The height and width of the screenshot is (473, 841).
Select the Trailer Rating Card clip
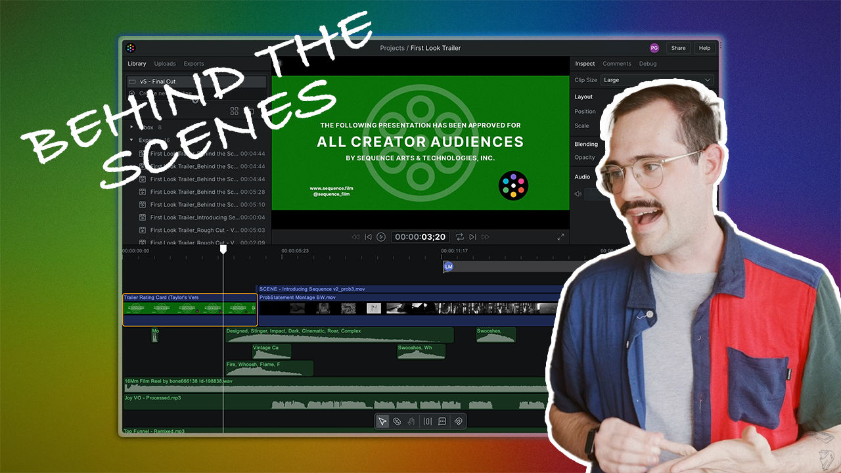tap(190, 309)
